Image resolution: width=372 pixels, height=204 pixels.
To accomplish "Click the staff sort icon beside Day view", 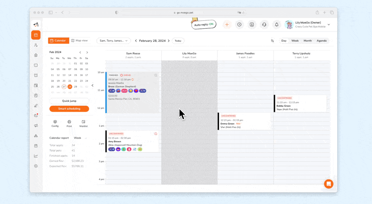I will click(x=272, y=41).
